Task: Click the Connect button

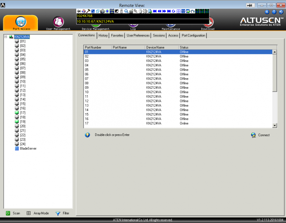Action: 260,135
